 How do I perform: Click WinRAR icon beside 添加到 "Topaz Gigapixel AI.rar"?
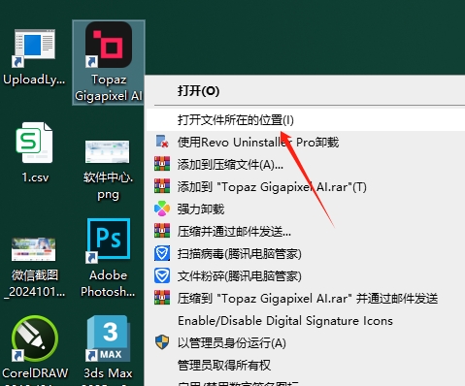tap(162, 186)
